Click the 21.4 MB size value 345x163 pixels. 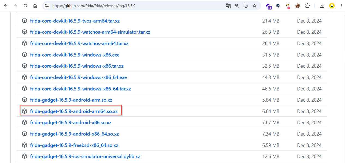pyautogui.click(x=271, y=21)
